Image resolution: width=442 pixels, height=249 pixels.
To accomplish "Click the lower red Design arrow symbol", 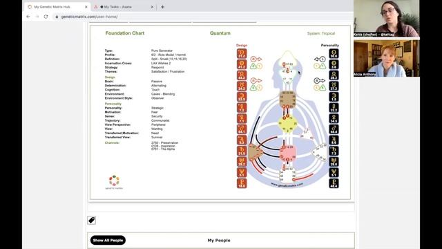I will click(x=256, y=81).
